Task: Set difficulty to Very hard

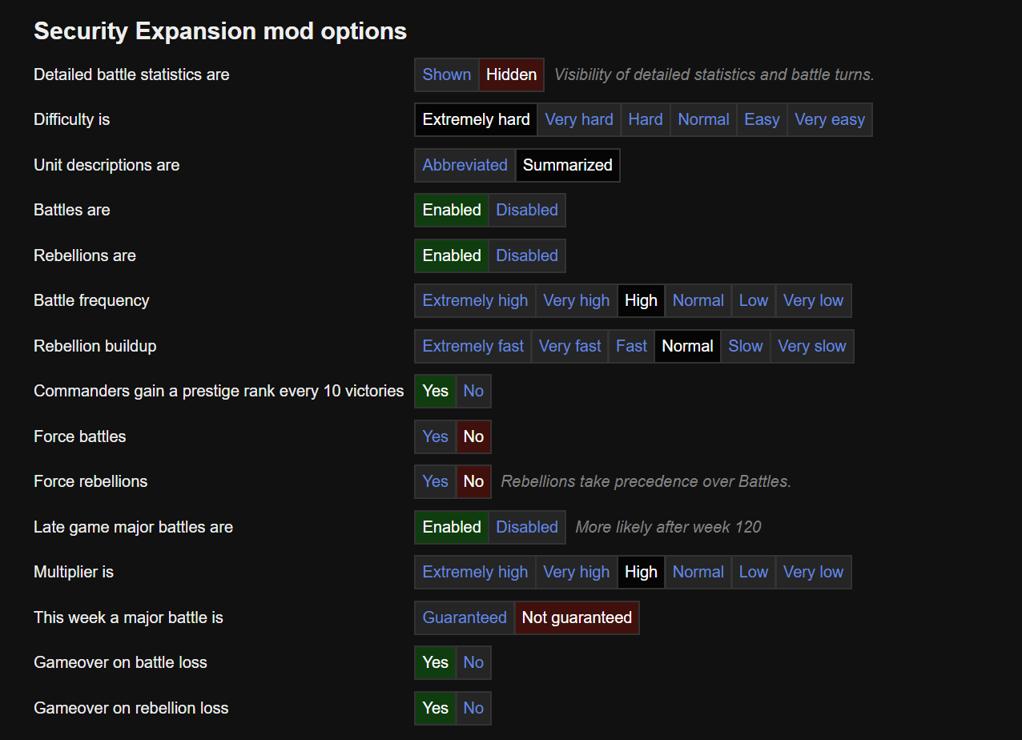Action: [x=578, y=119]
